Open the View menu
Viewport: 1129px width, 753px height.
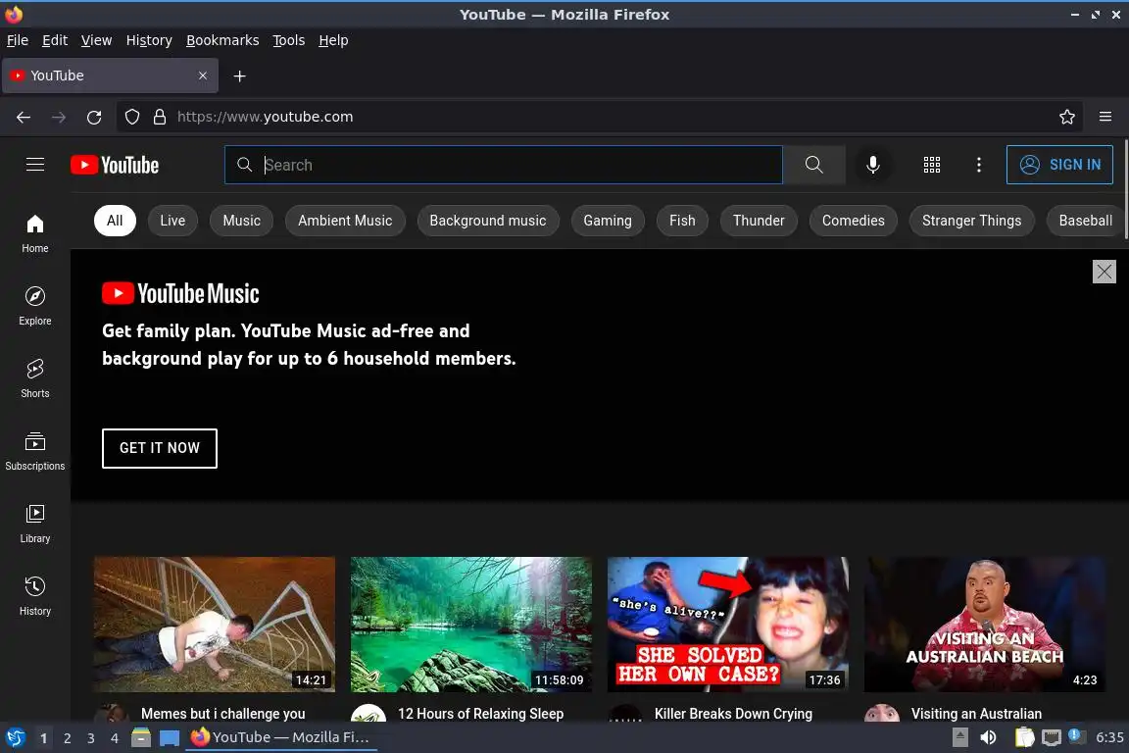click(96, 40)
